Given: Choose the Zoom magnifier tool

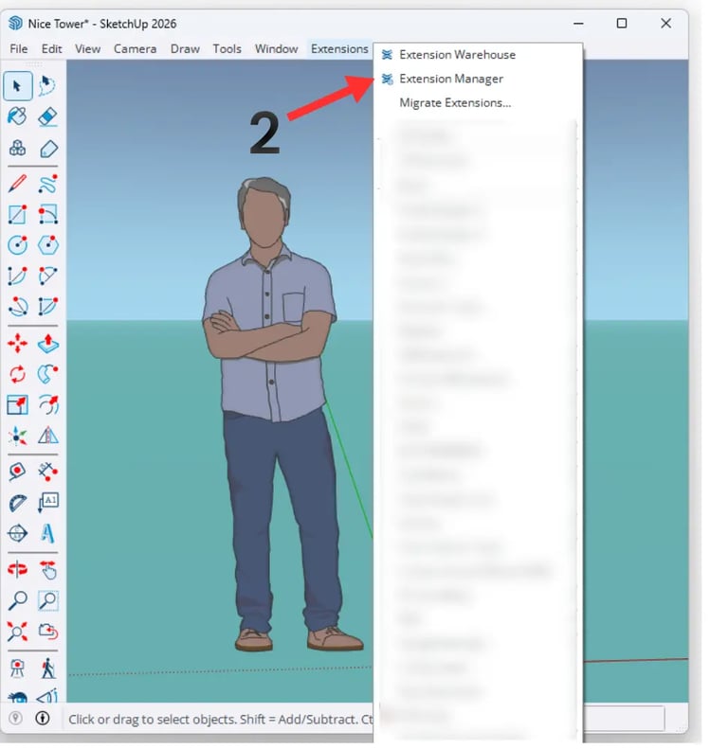Looking at the screenshot, I should (x=18, y=601).
